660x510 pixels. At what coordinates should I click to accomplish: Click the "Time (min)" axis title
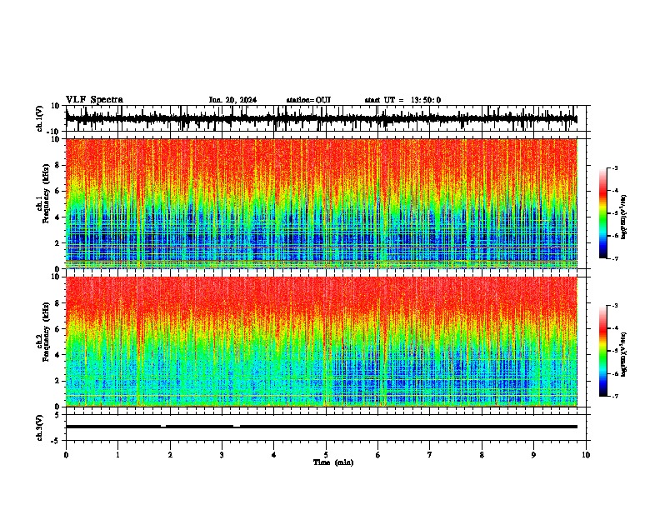pyautogui.click(x=333, y=462)
